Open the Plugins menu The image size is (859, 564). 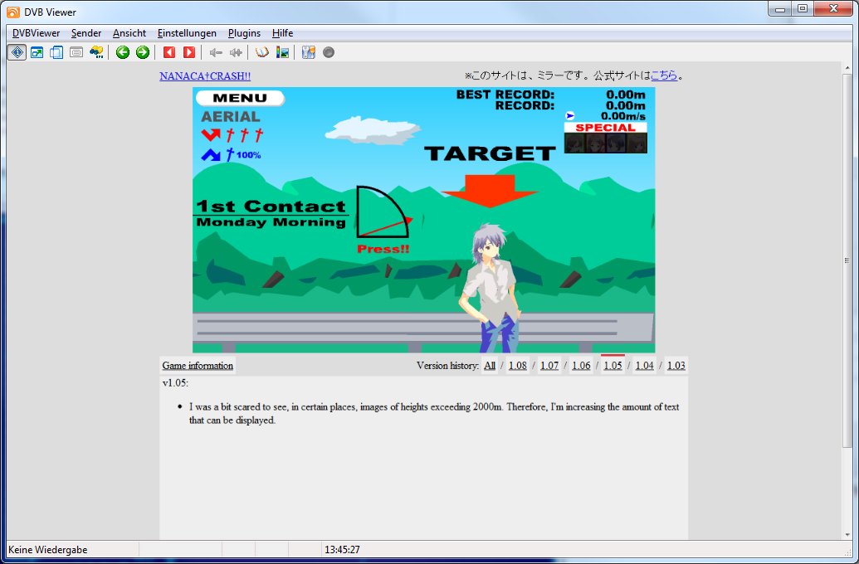click(244, 33)
